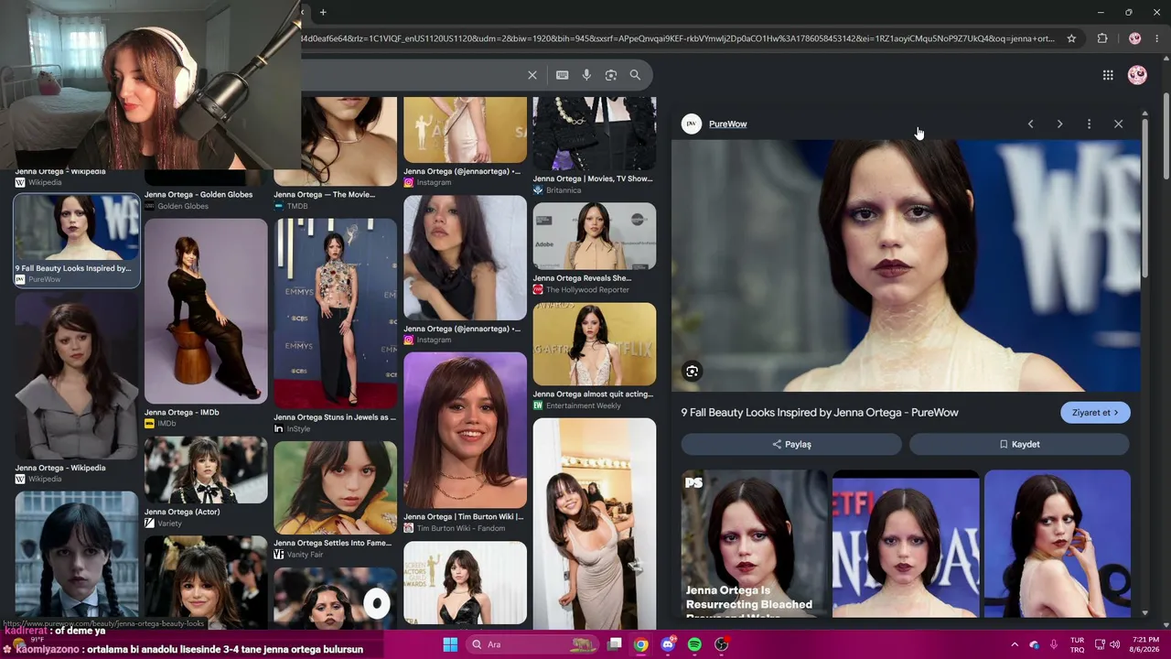Image resolution: width=1171 pixels, height=659 pixels.
Task: Open more options for the previewed image
Action: coord(1089,124)
